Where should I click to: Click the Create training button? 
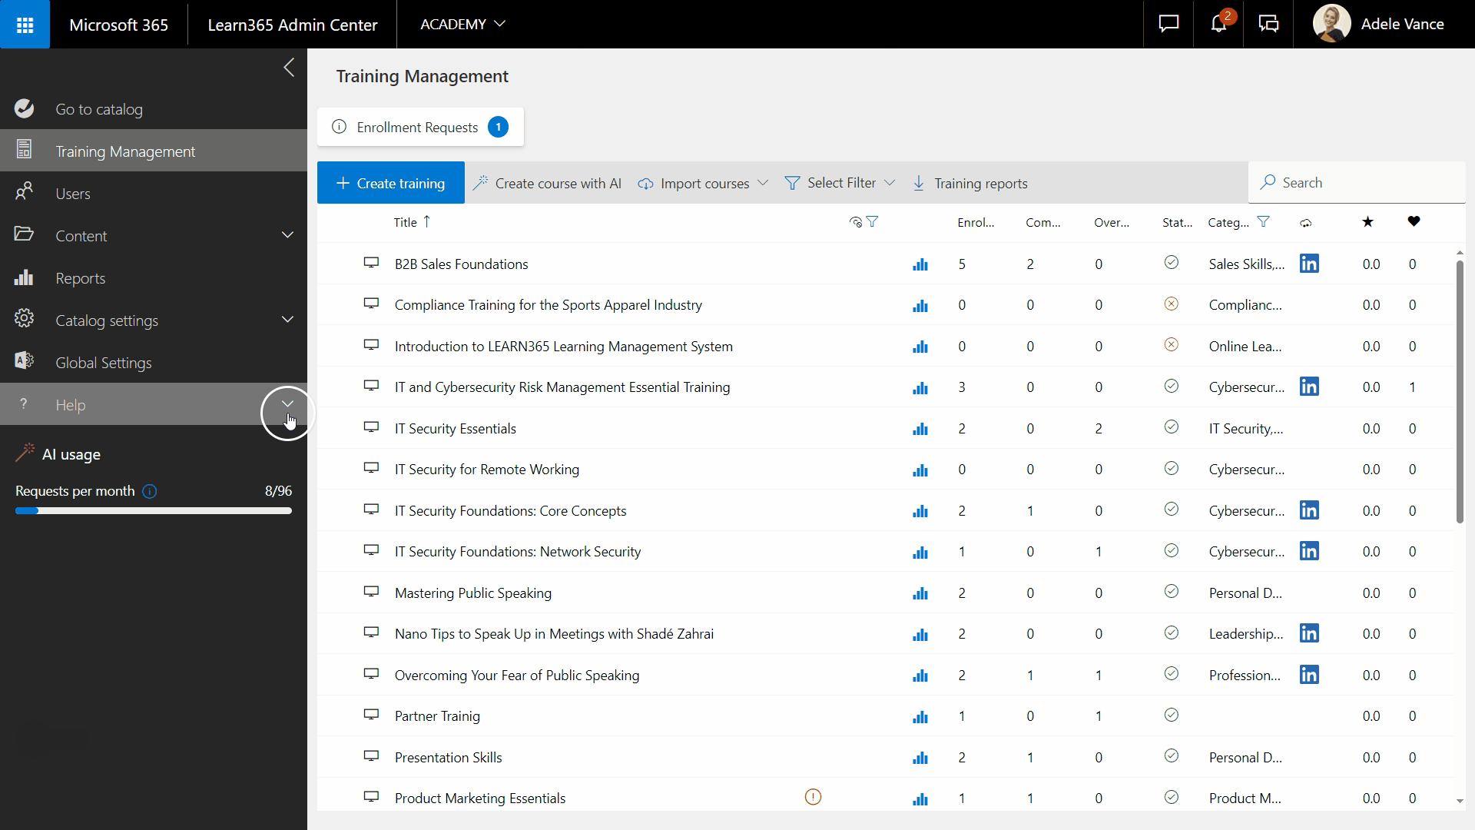click(x=390, y=183)
